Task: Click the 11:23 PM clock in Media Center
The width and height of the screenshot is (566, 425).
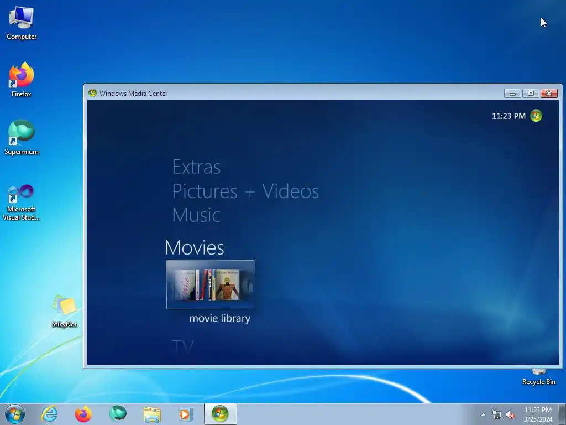Action: [x=509, y=116]
